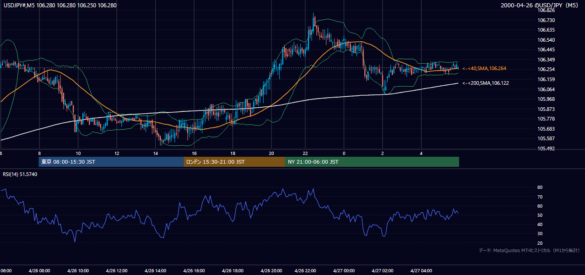
Task: Click price axis label 105.683
Action: pyautogui.click(x=547, y=129)
